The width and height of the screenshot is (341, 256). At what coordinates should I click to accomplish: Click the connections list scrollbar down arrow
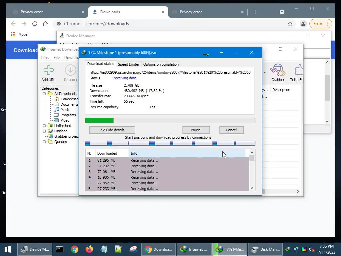(x=252, y=188)
